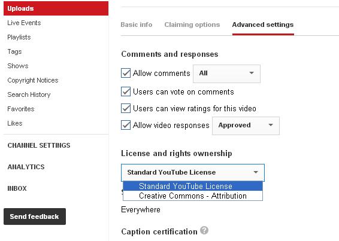Uncheck Users can vote on comments

click(126, 91)
